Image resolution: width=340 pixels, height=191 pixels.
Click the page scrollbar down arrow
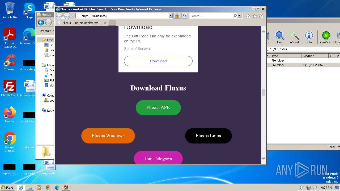tap(263, 158)
